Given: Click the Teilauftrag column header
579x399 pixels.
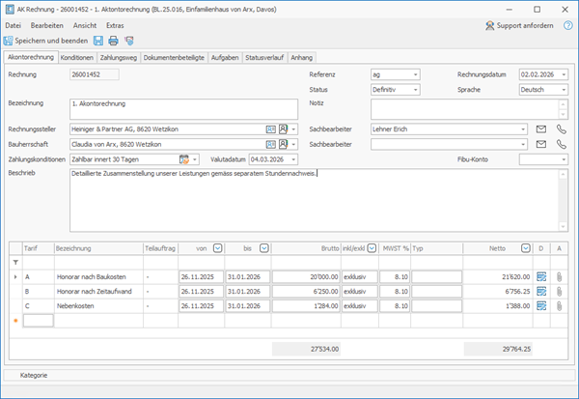Looking at the screenshot, I should click(160, 248).
